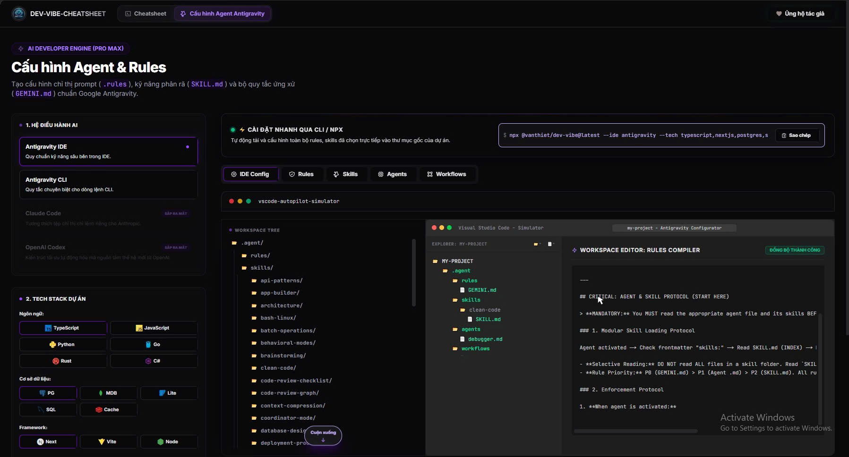Switch to the IDE Config tab
The width and height of the screenshot is (849, 457).
250,174
